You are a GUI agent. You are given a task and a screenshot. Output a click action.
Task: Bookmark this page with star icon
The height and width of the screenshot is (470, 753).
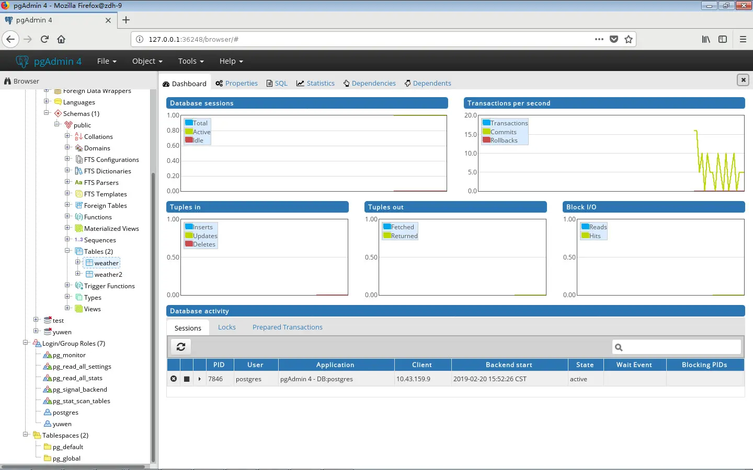click(629, 39)
